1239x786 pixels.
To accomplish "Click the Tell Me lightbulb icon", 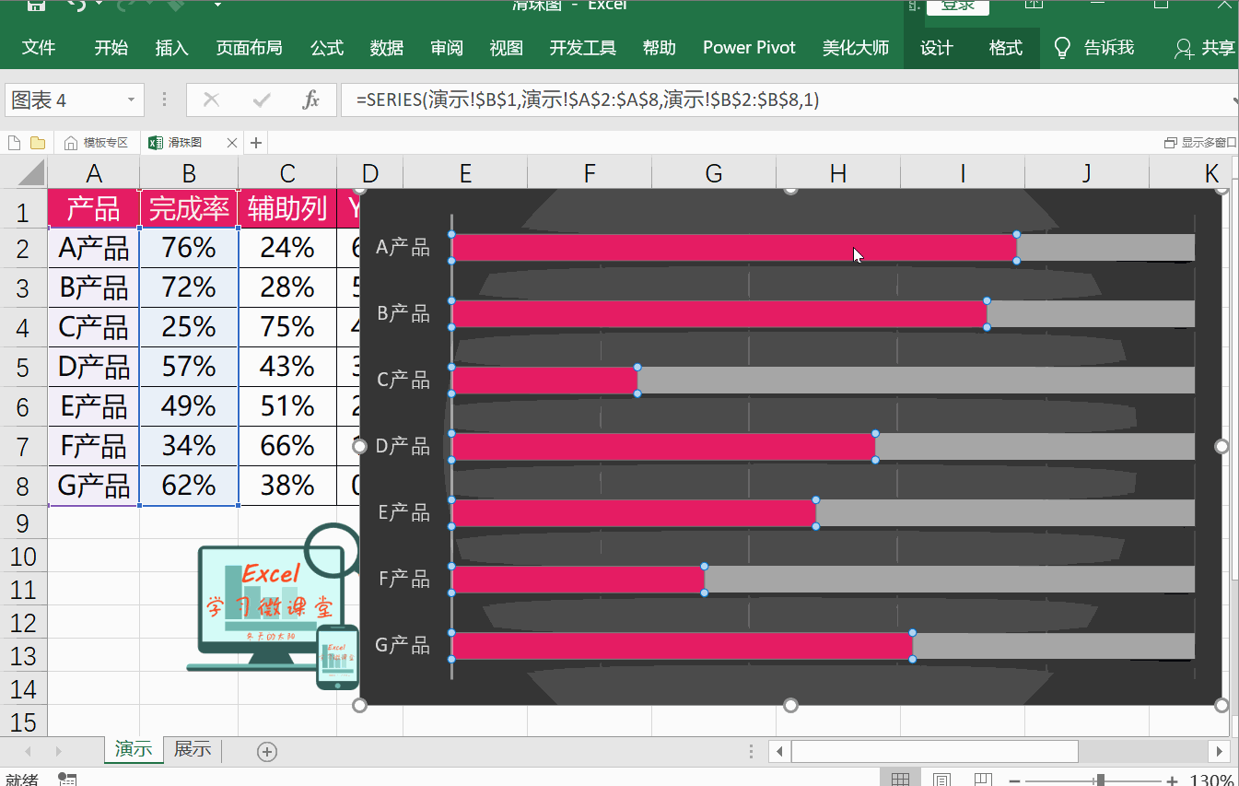I will point(1063,48).
